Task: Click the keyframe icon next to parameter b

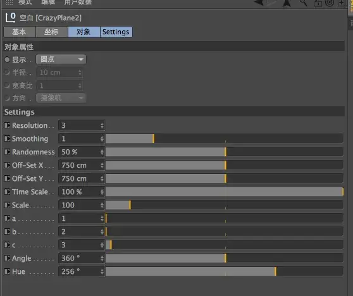Action: 7,231
